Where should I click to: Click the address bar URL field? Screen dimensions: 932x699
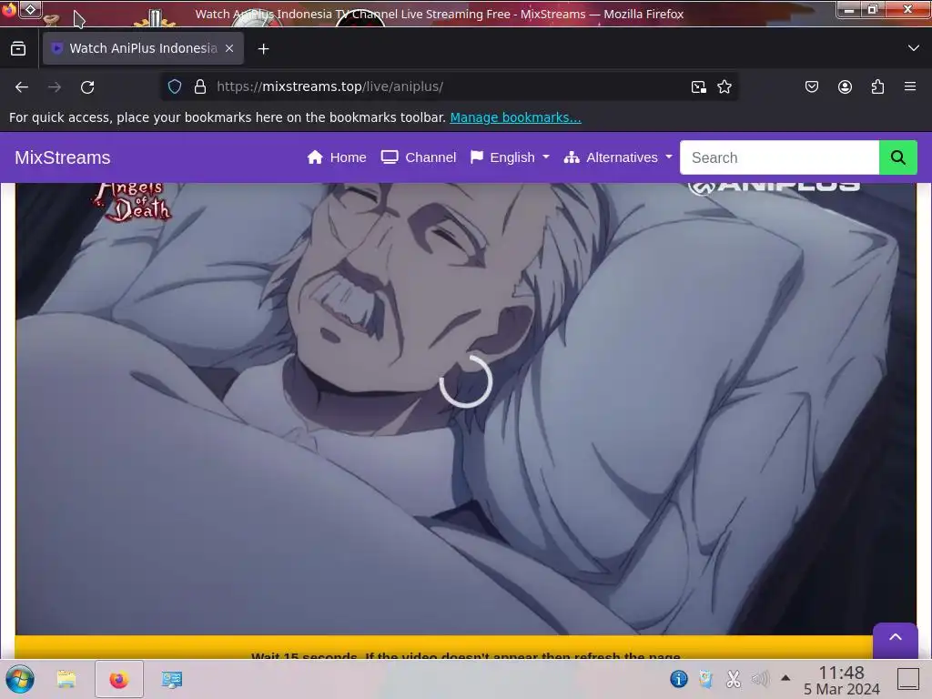[449, 86]
